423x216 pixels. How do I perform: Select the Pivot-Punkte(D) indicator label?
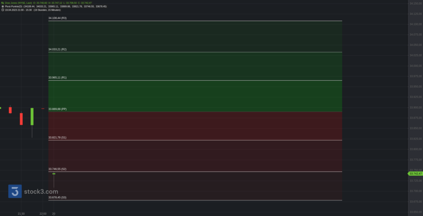14,6
